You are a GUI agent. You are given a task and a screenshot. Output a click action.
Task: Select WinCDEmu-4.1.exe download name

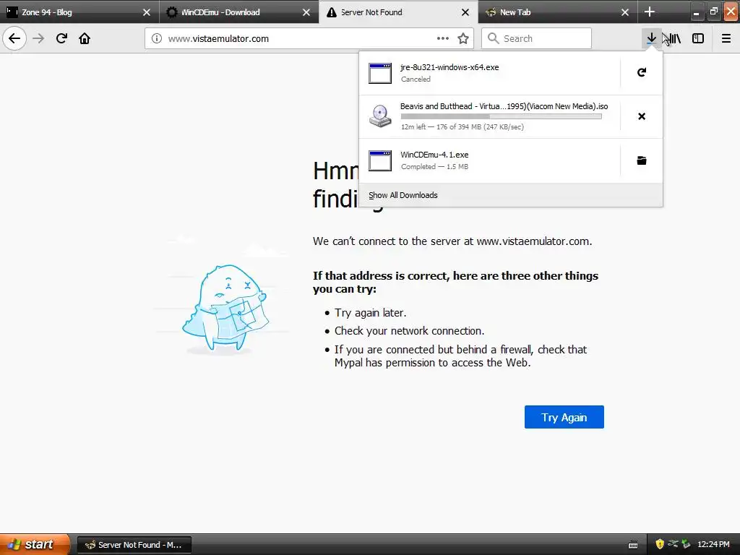tap(434, 155)
